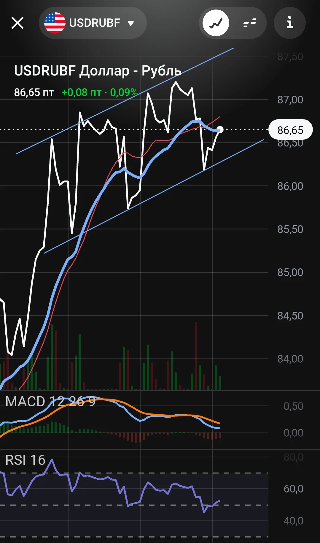Tap the 87,00 price axis label
320x543 pixels.
[x=290, y=100]
